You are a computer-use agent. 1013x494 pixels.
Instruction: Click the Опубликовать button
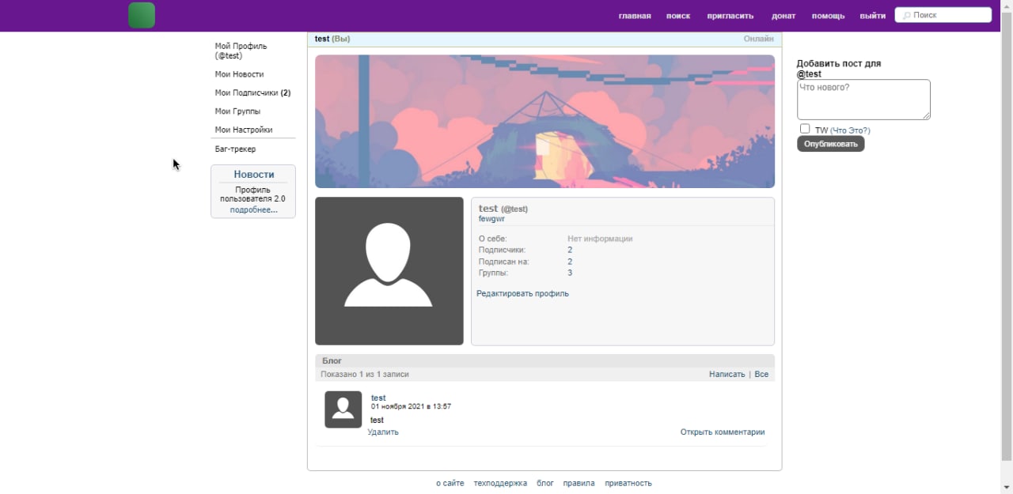point(831,144)
